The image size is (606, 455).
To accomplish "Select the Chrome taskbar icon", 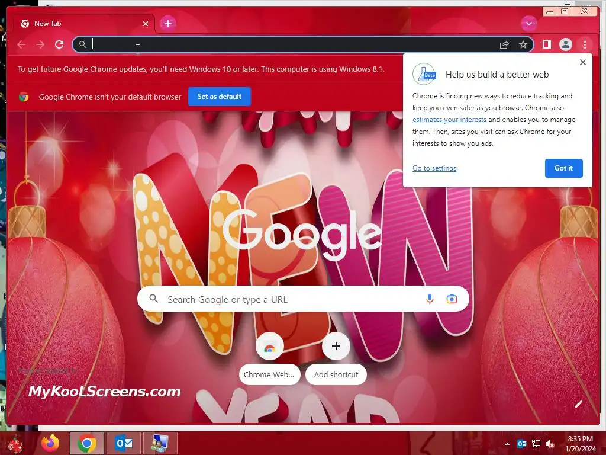I will coord(87,443).
